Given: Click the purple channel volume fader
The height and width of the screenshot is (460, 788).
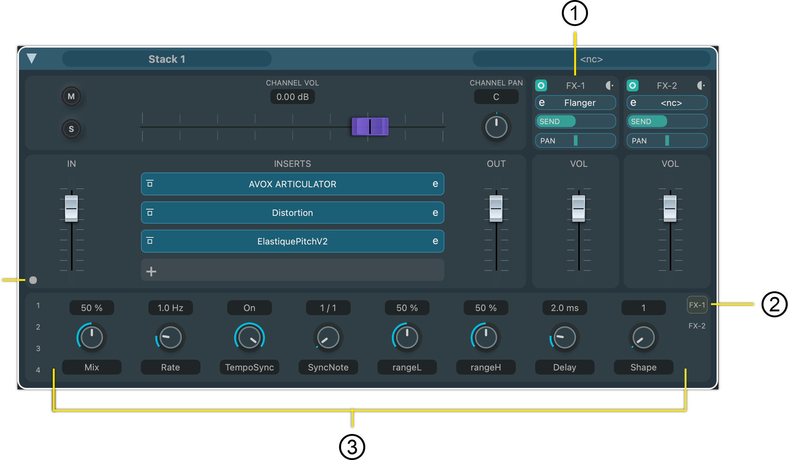Looking at the screenshot, I should 370,127.
